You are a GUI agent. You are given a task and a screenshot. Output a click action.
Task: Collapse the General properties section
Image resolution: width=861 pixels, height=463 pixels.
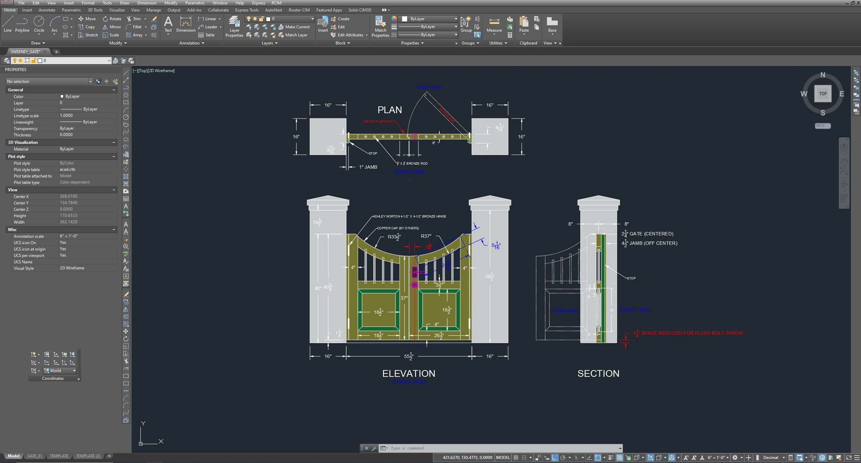click(114, 90)
